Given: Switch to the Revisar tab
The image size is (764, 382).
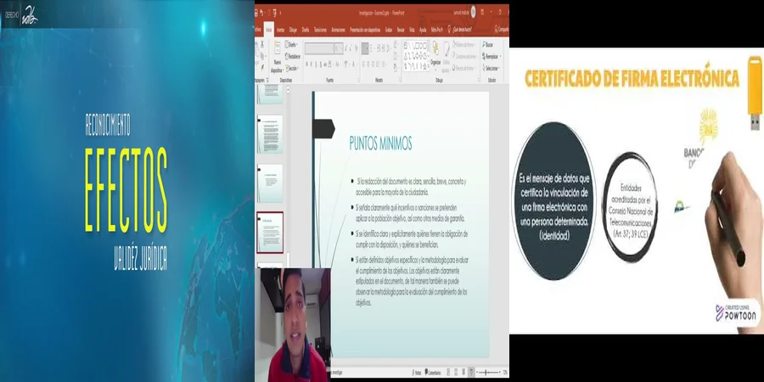Looking at the screenshot, I should point(401,30).
